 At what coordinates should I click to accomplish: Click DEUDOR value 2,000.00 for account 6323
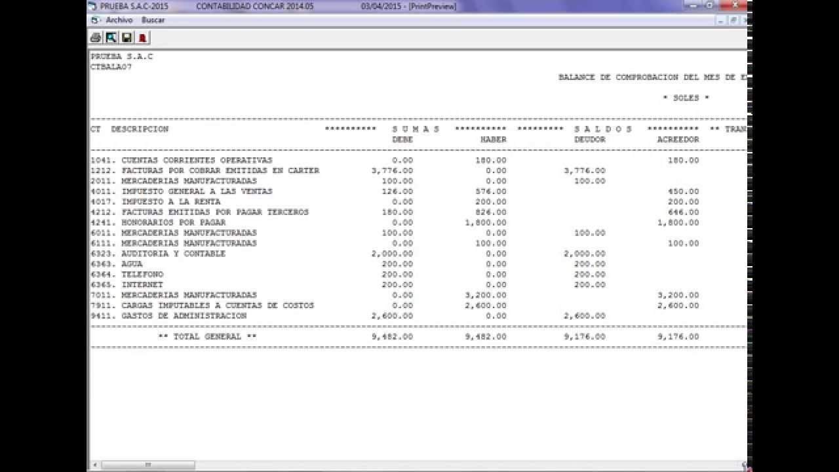(585, 254)
